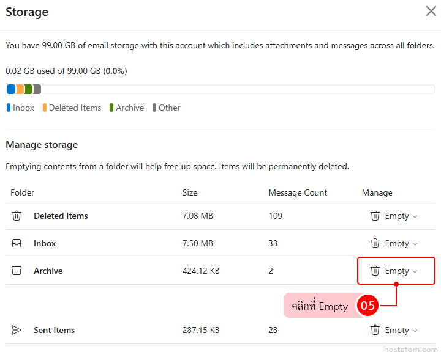Click the Inbox legend label
441x355 pixels.
(23, 108)
